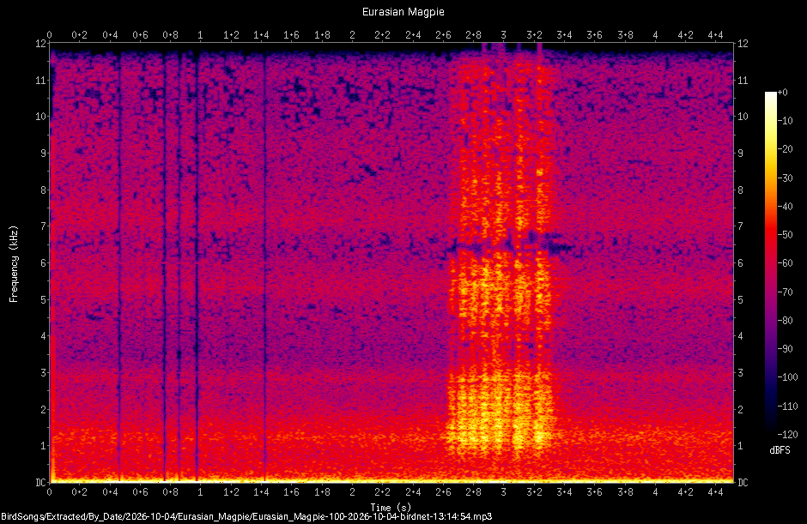The image size is (807, 524).
Task: Click the 'Eurasian Magpie' chart title
Action: [x=403, y=12]
